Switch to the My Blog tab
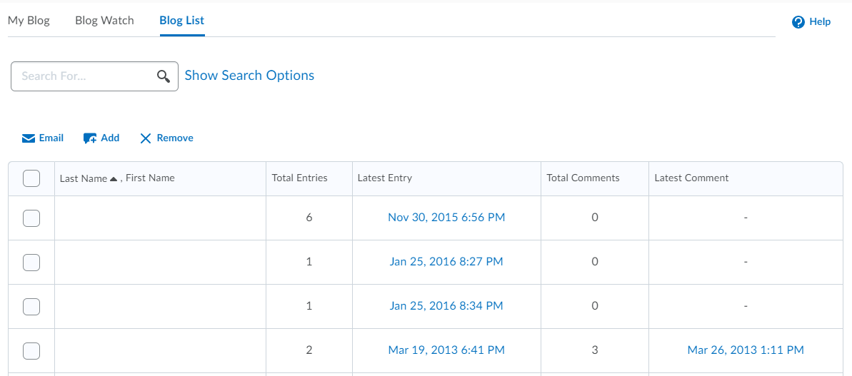The width and height of the screenshot is (852, 376). tap(29, 20)
